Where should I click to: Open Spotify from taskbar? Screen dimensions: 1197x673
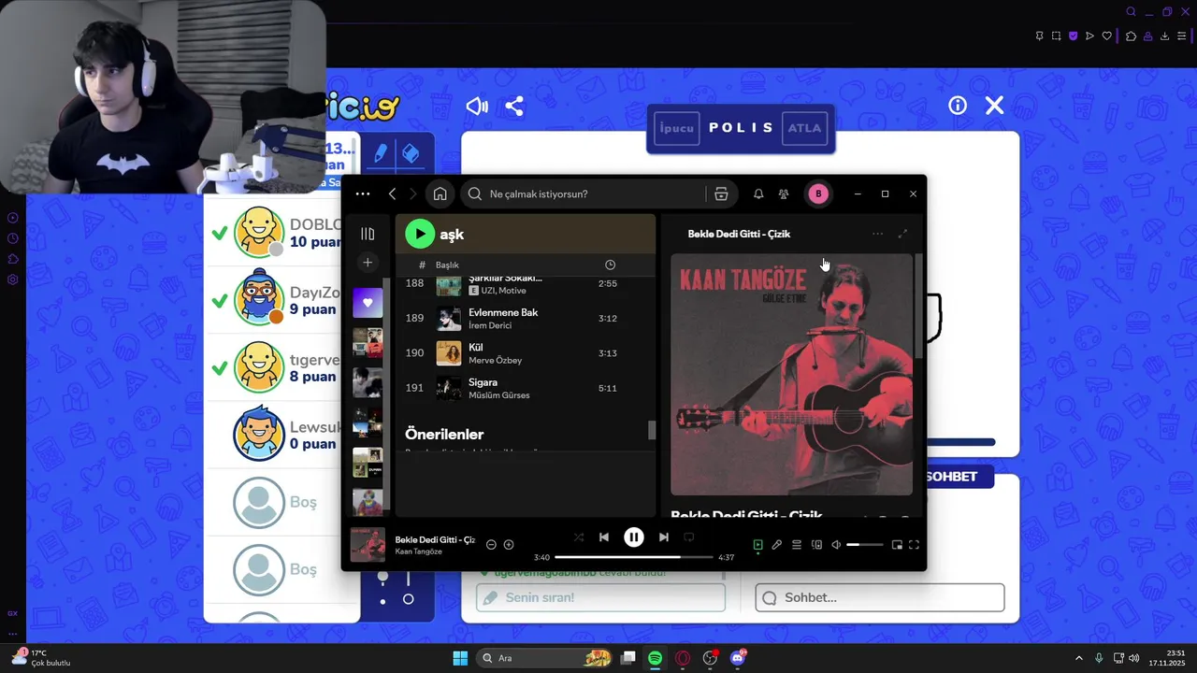coord(655,658)
